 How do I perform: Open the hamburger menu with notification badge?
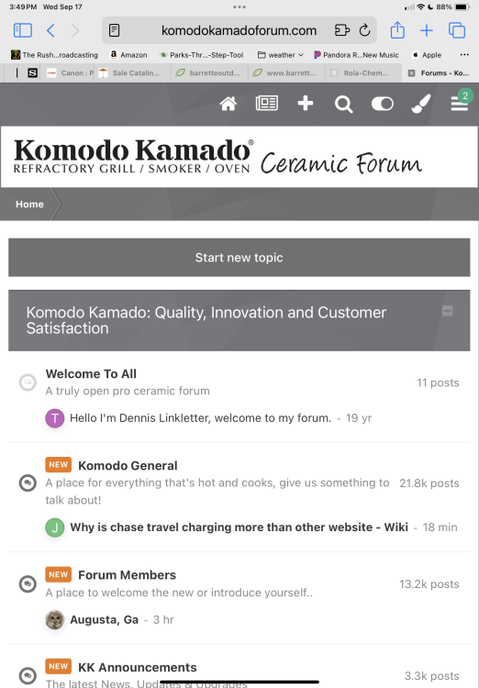point(460,104)
